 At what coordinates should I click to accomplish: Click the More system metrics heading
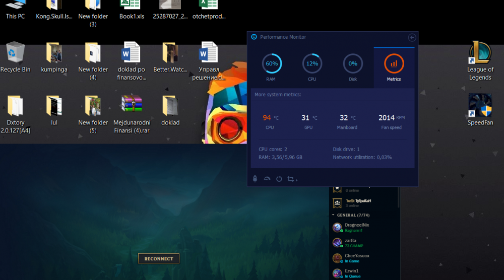tap(278, 95)
